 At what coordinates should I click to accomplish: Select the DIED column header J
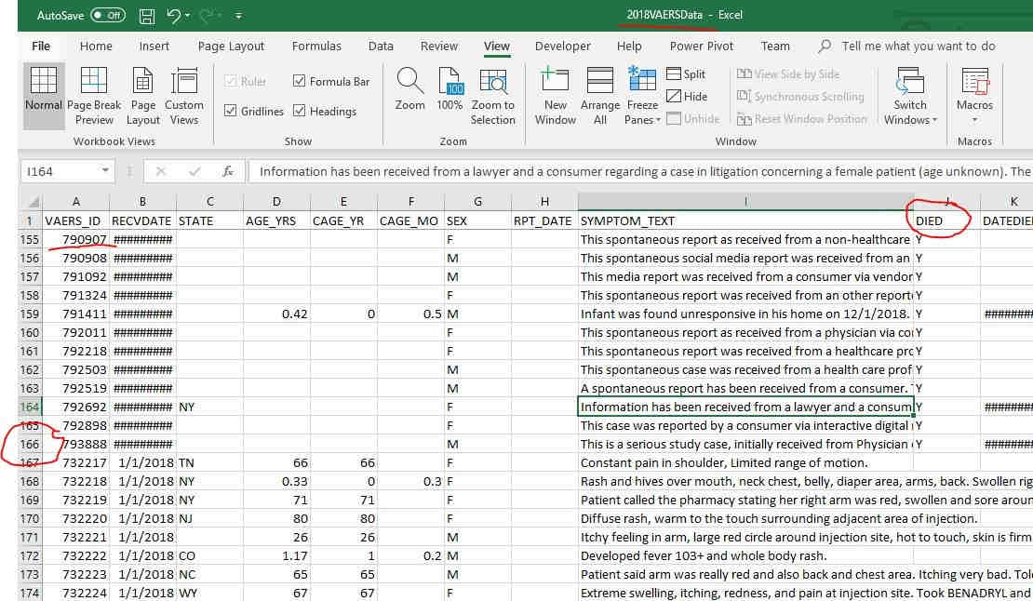(946, 202)
